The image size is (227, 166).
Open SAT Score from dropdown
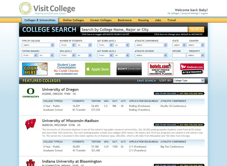click(x=105, y=45)
